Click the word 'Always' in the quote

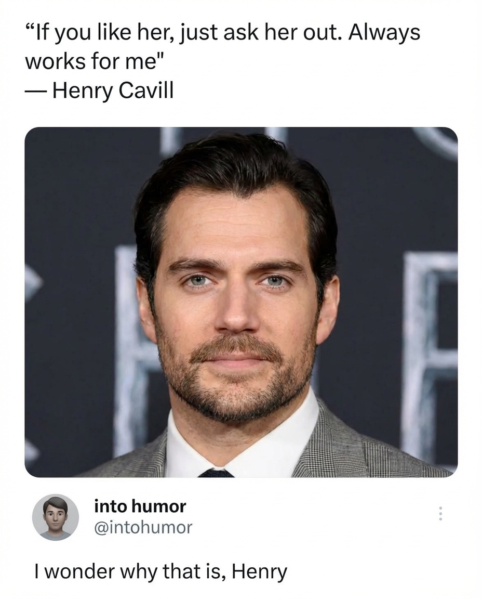tap(384, 32)
